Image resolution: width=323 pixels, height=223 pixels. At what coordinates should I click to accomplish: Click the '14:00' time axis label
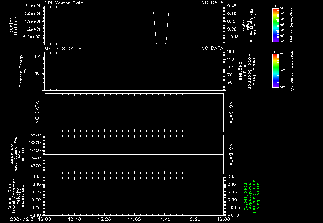[134, 219]
